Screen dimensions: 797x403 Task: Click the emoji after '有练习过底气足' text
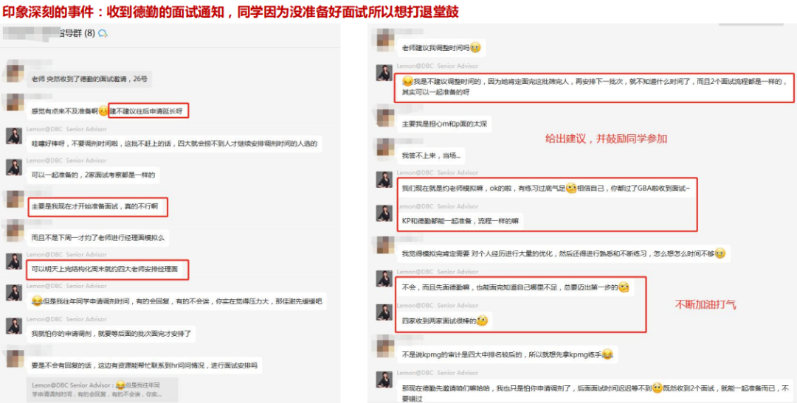tap(570, 189)
